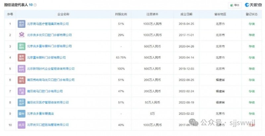The width and height of the screenshot is (265, 136).
Task: Select 北京市 in the 北京荷马医疗 row
Action: pyautogui.click(x=220, y=24)
